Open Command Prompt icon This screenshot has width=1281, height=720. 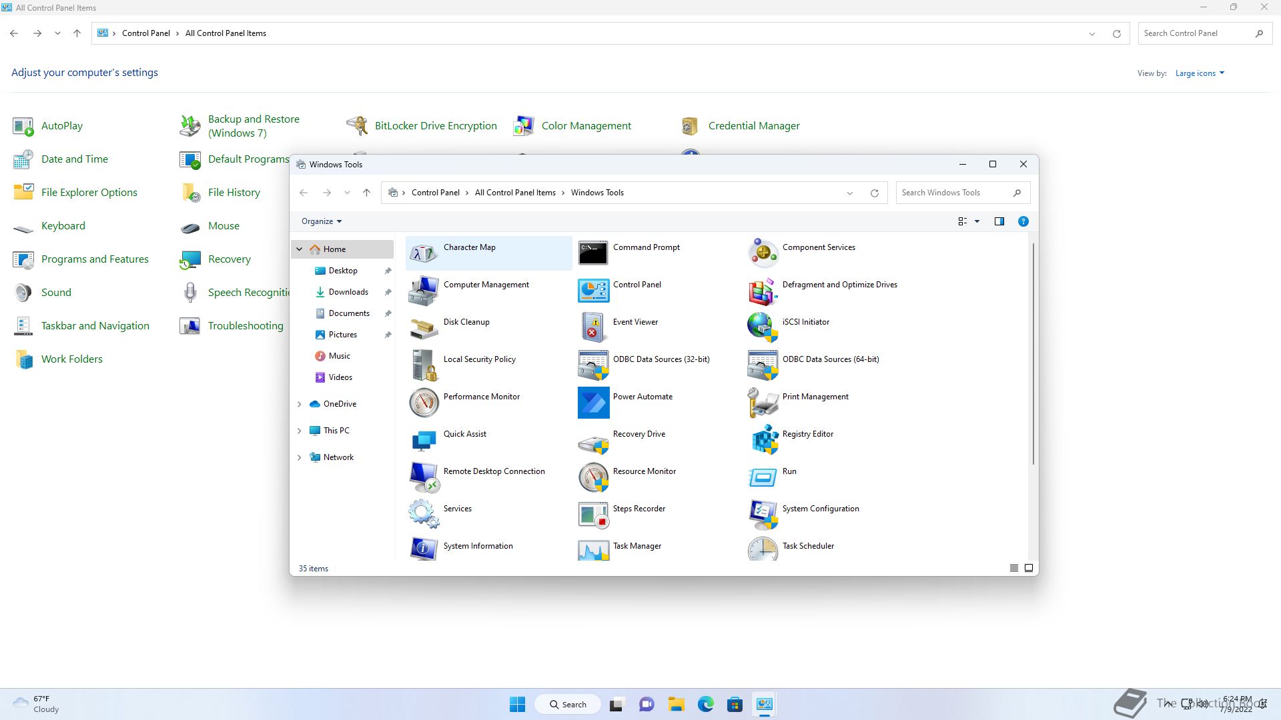point(593,253)
